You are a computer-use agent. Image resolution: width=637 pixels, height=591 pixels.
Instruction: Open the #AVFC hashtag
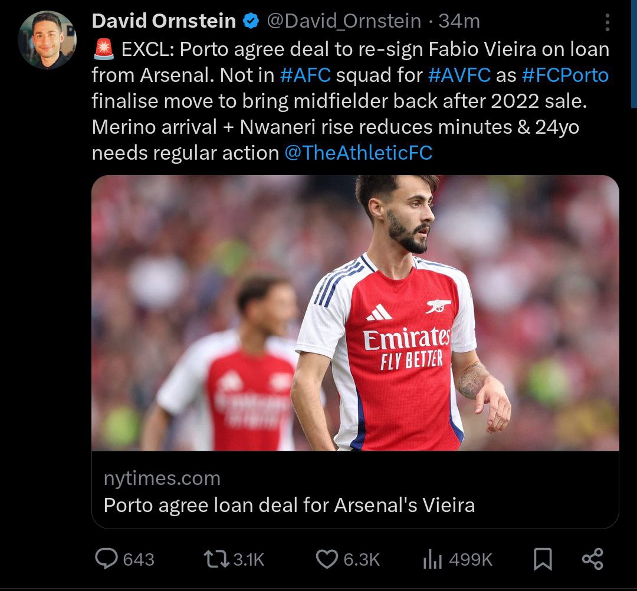[459, 75]
